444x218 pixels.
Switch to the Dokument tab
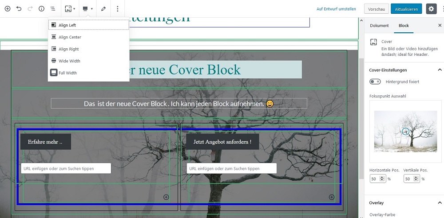point(379,26)
